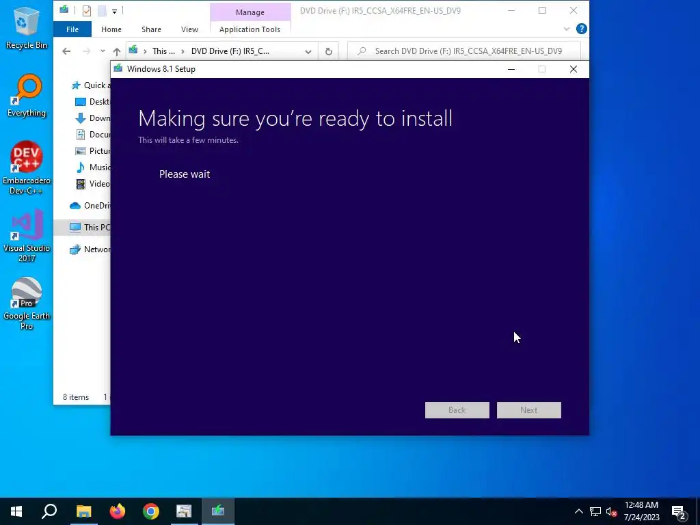Image resolution: width=700 pixels, height=525 pixels.
Task: Select Network in navigation pane
Action: [90, 250]
